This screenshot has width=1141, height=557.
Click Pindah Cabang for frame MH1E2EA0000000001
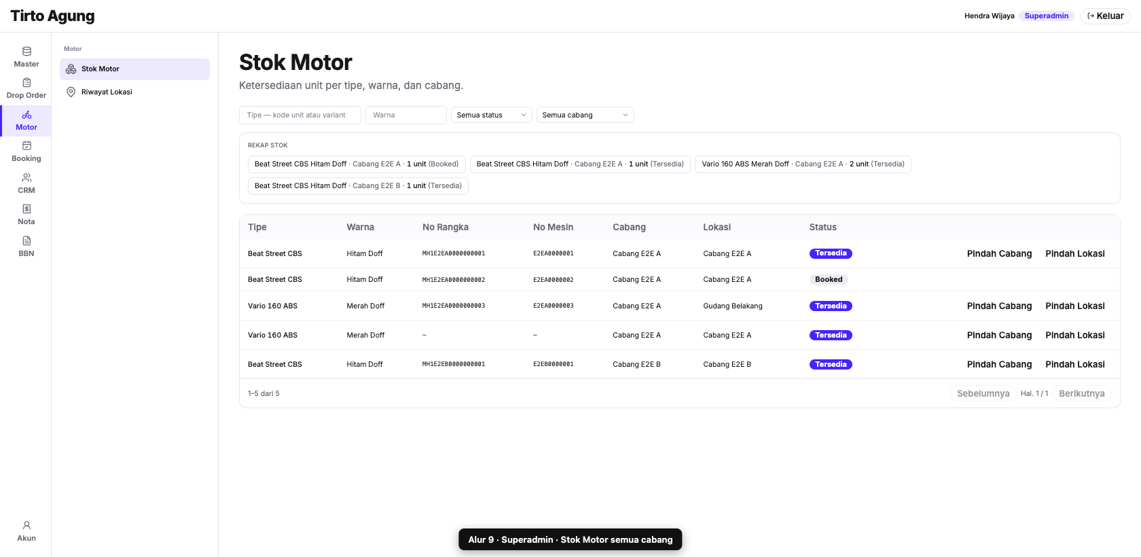pyautogui.click(x=999, y=254)
